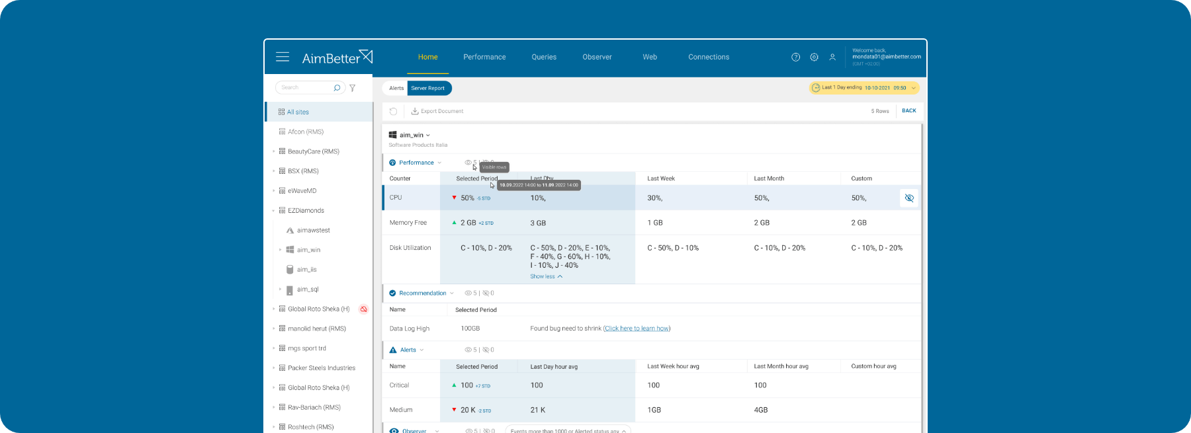Open the settings gear icon
1191x433 pixels.
815,57
